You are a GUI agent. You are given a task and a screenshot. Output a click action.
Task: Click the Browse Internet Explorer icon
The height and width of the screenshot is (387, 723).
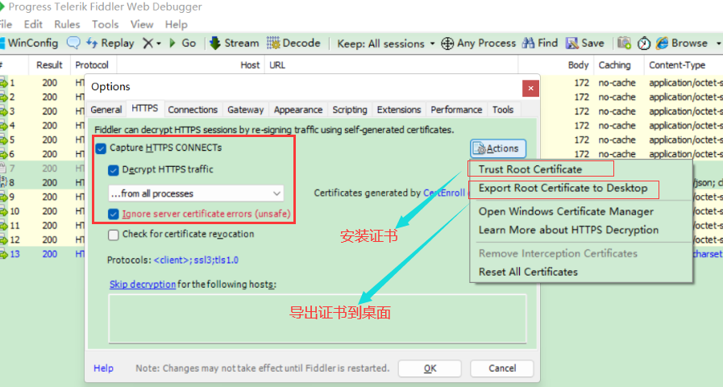point(662,43)
